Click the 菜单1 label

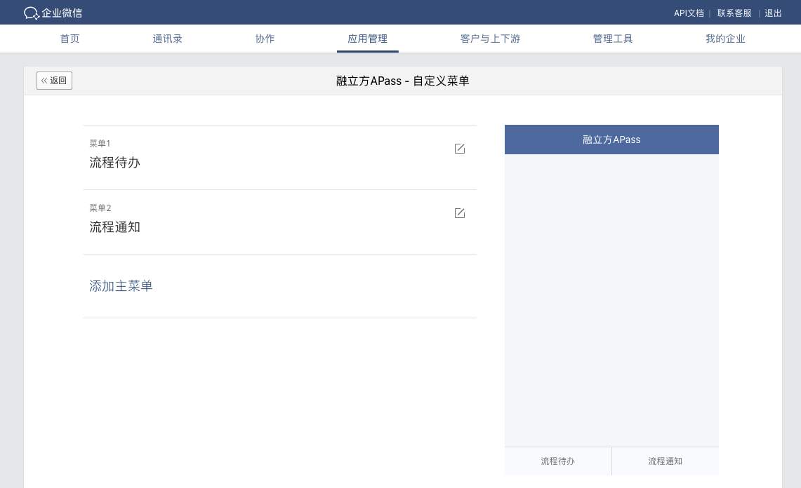pyautogui.click(x=100, y=144)
